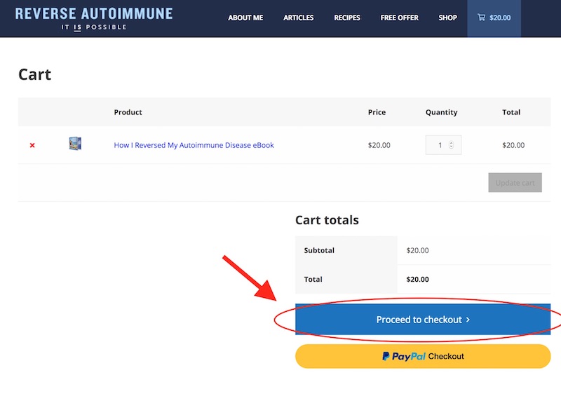Open How I Reversed My Autoimmune Disease eBook link
The height and width of the screenshot is (396, 561).
[x=194, y=145]
